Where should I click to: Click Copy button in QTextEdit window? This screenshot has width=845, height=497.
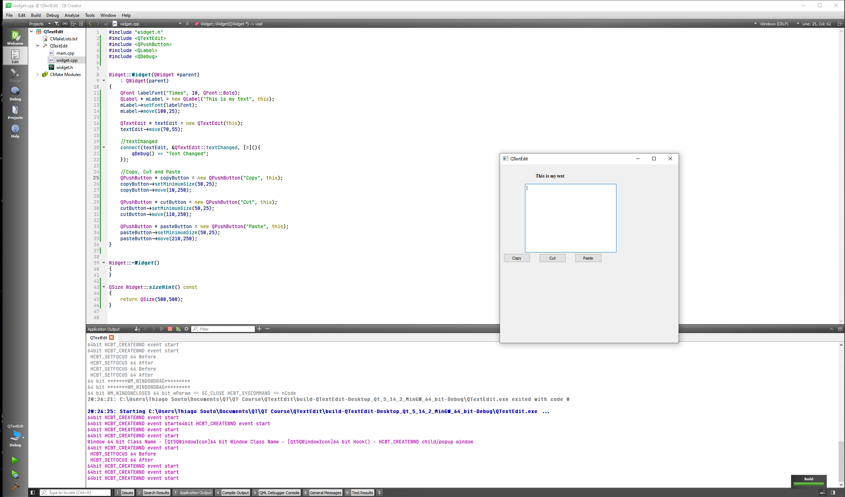(x=516, y=258)
